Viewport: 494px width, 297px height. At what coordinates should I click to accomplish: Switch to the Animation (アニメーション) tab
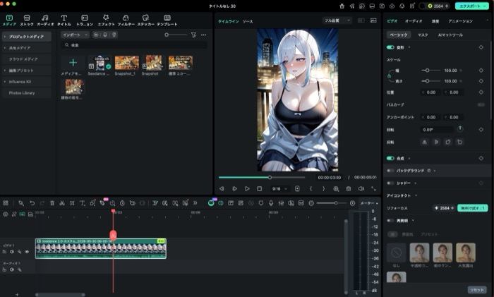[x=460, y=21]
